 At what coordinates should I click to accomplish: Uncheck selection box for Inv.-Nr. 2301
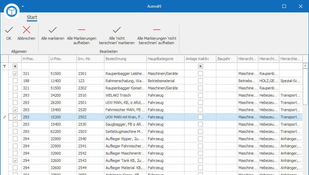point(15,74)
